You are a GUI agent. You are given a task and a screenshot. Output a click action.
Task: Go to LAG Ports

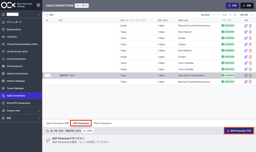click(x=21, y=37)
